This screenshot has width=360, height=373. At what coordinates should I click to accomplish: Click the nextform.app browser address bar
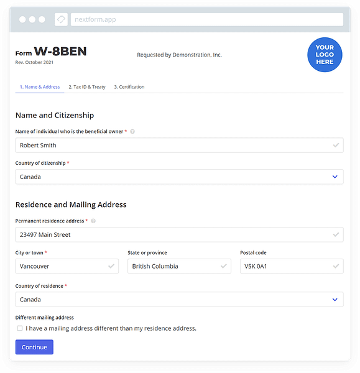pyautogui.click(x=207, y=19)
